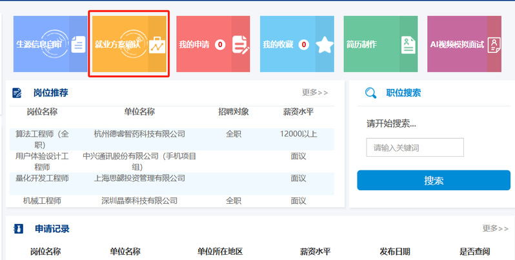Viewport: 515px width, 260px height.
Task: Open the 算法工程师（全职） job
Action: pos(42,139)
